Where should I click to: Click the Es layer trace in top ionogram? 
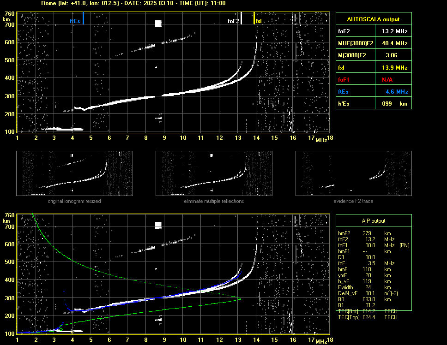click(x=62, y=129)
